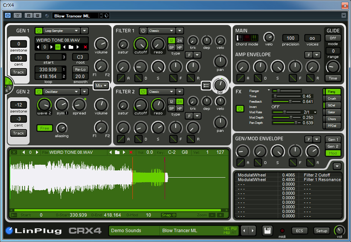
Task: Click the grey X left of the waveform header
Action: click(x=14, y=152)
